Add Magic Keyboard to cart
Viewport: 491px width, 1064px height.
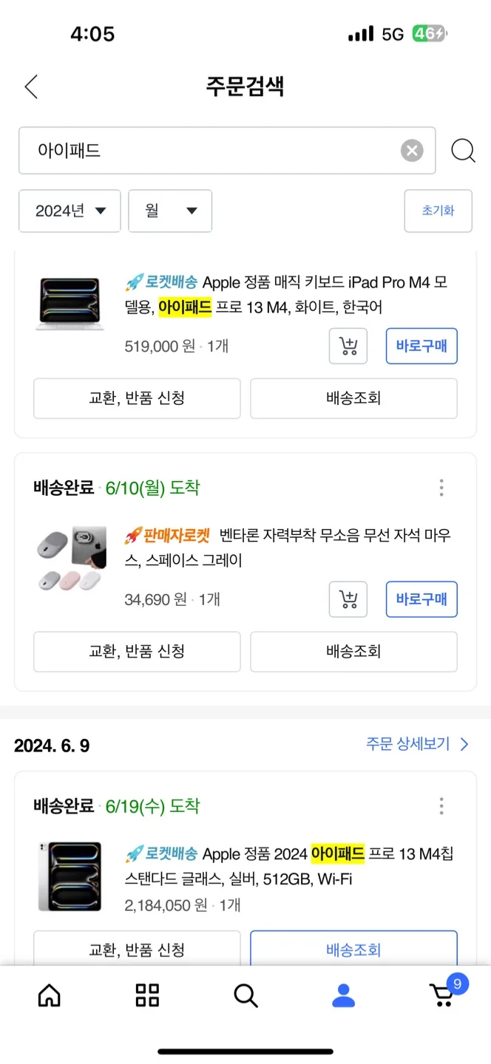click(348, 346)
